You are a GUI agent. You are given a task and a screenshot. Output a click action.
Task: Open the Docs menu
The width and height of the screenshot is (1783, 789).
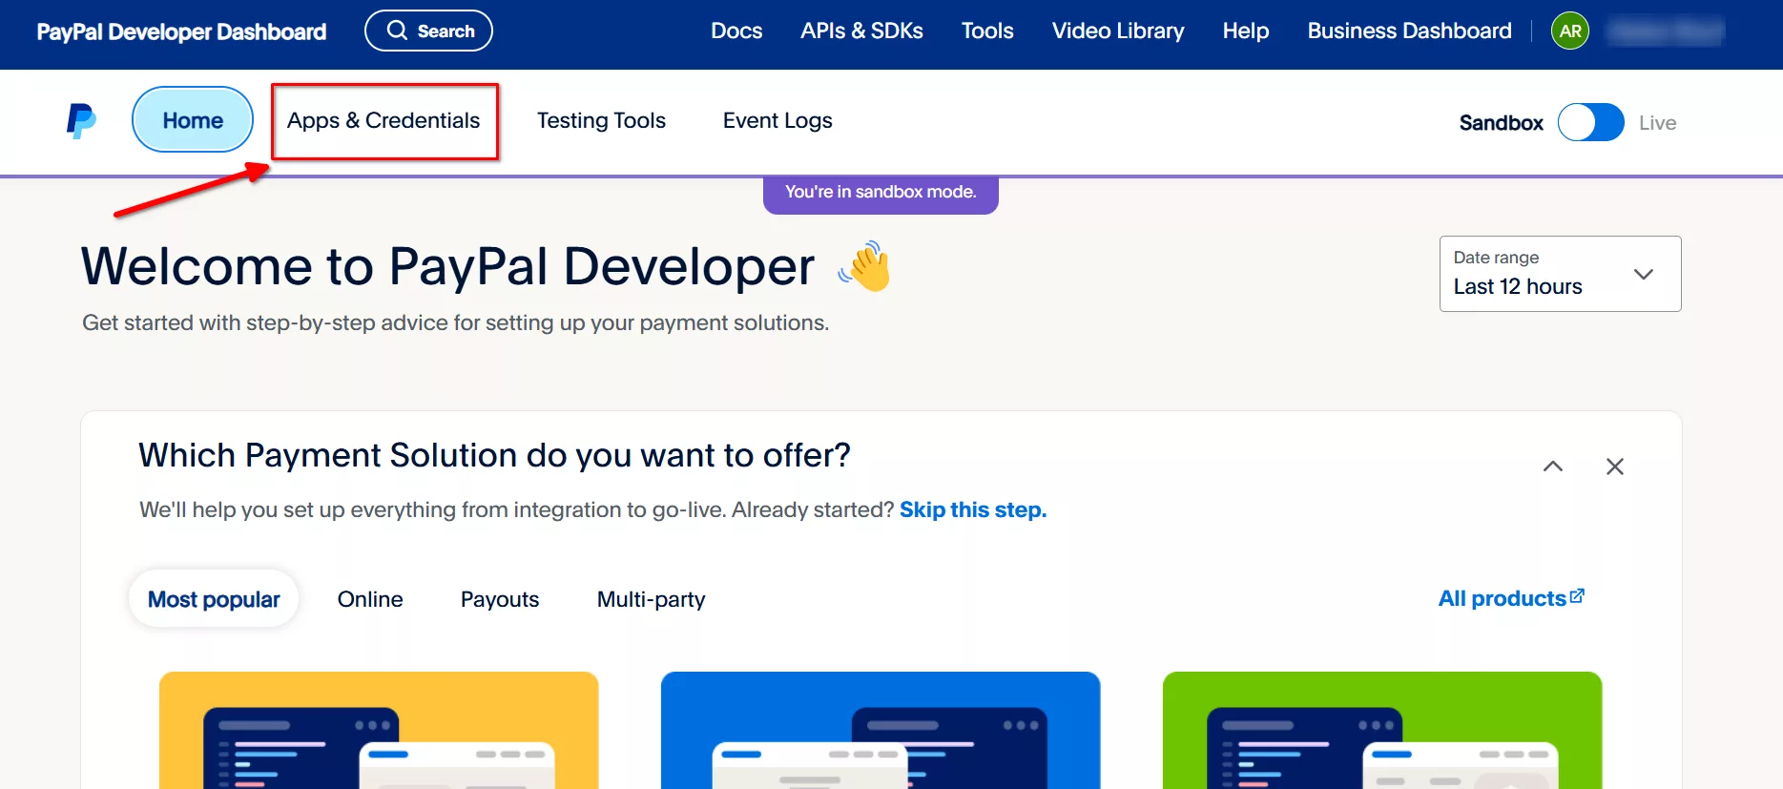click(736, 31)
